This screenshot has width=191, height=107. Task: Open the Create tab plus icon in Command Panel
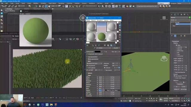click(172, 15)
